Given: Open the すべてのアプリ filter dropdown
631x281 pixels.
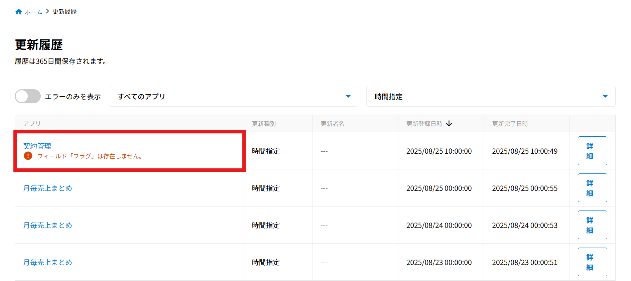Looking at the screenshot, I should 233,96.
